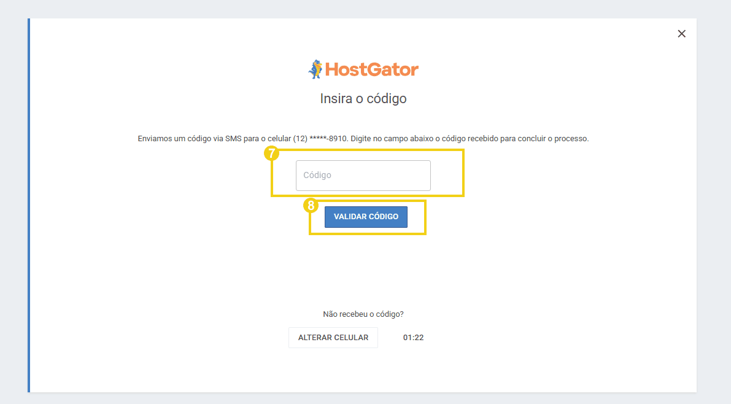Close the code verification dialog
Viewport: 731px width, 404px height.
[x=681, y=34]
